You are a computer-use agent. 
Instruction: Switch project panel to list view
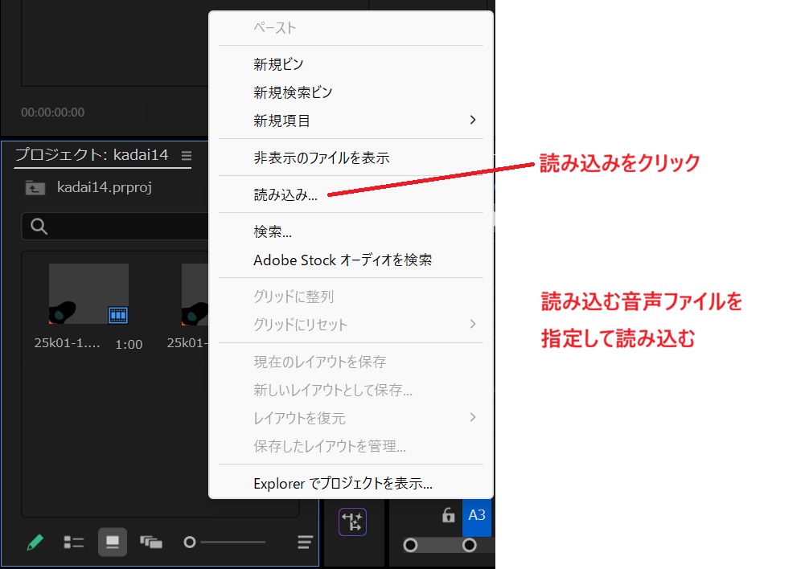(74, 542)
